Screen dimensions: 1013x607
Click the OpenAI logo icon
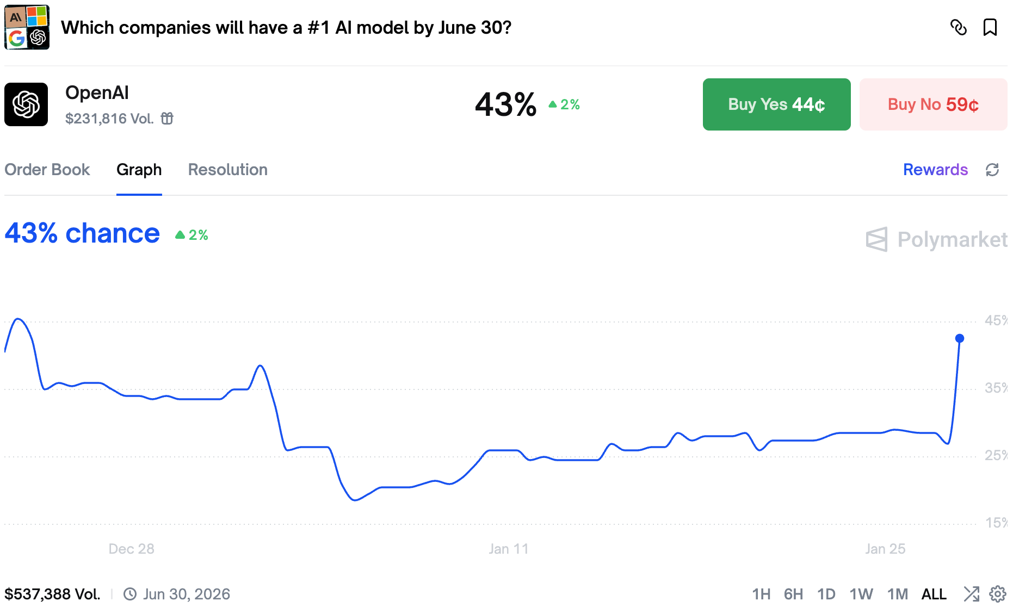[x=26, y=104]
